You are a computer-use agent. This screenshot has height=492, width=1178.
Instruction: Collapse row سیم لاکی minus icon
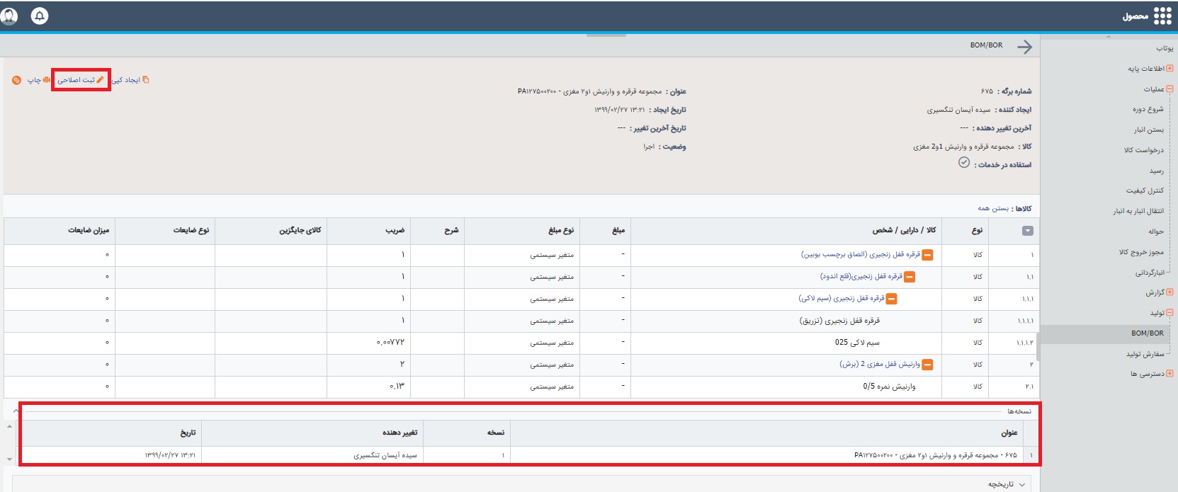[892, 299]
